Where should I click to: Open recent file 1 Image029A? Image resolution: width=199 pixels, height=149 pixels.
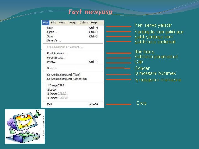click(73, 85)
